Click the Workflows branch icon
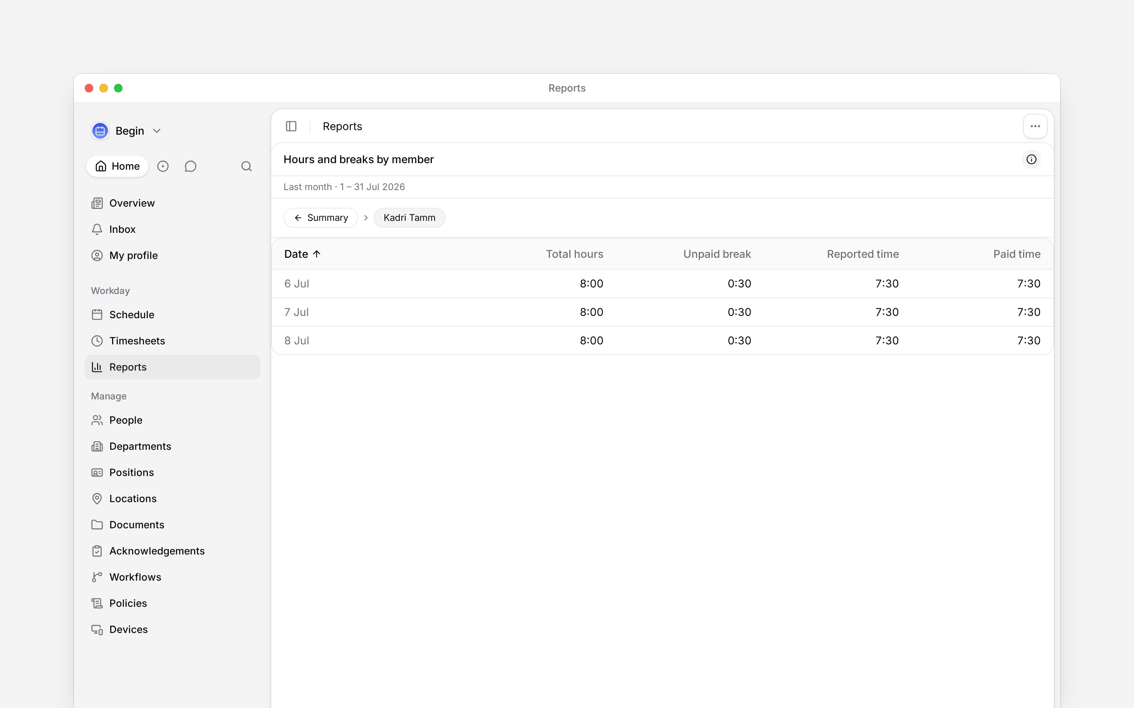 pos(97,577)
